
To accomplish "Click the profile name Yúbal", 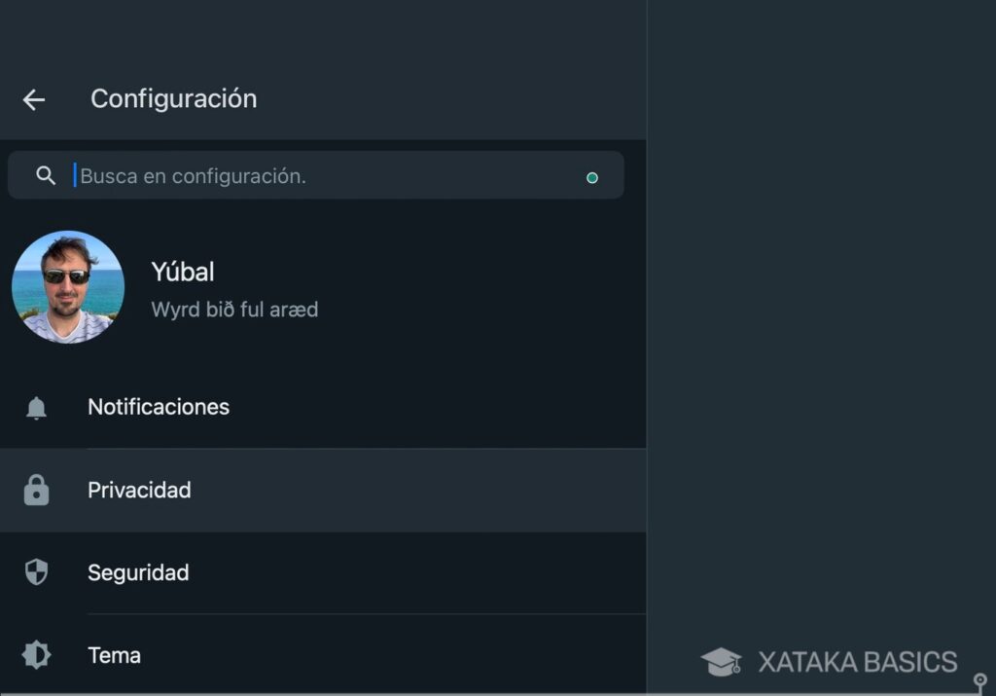I will coord(183,272).
